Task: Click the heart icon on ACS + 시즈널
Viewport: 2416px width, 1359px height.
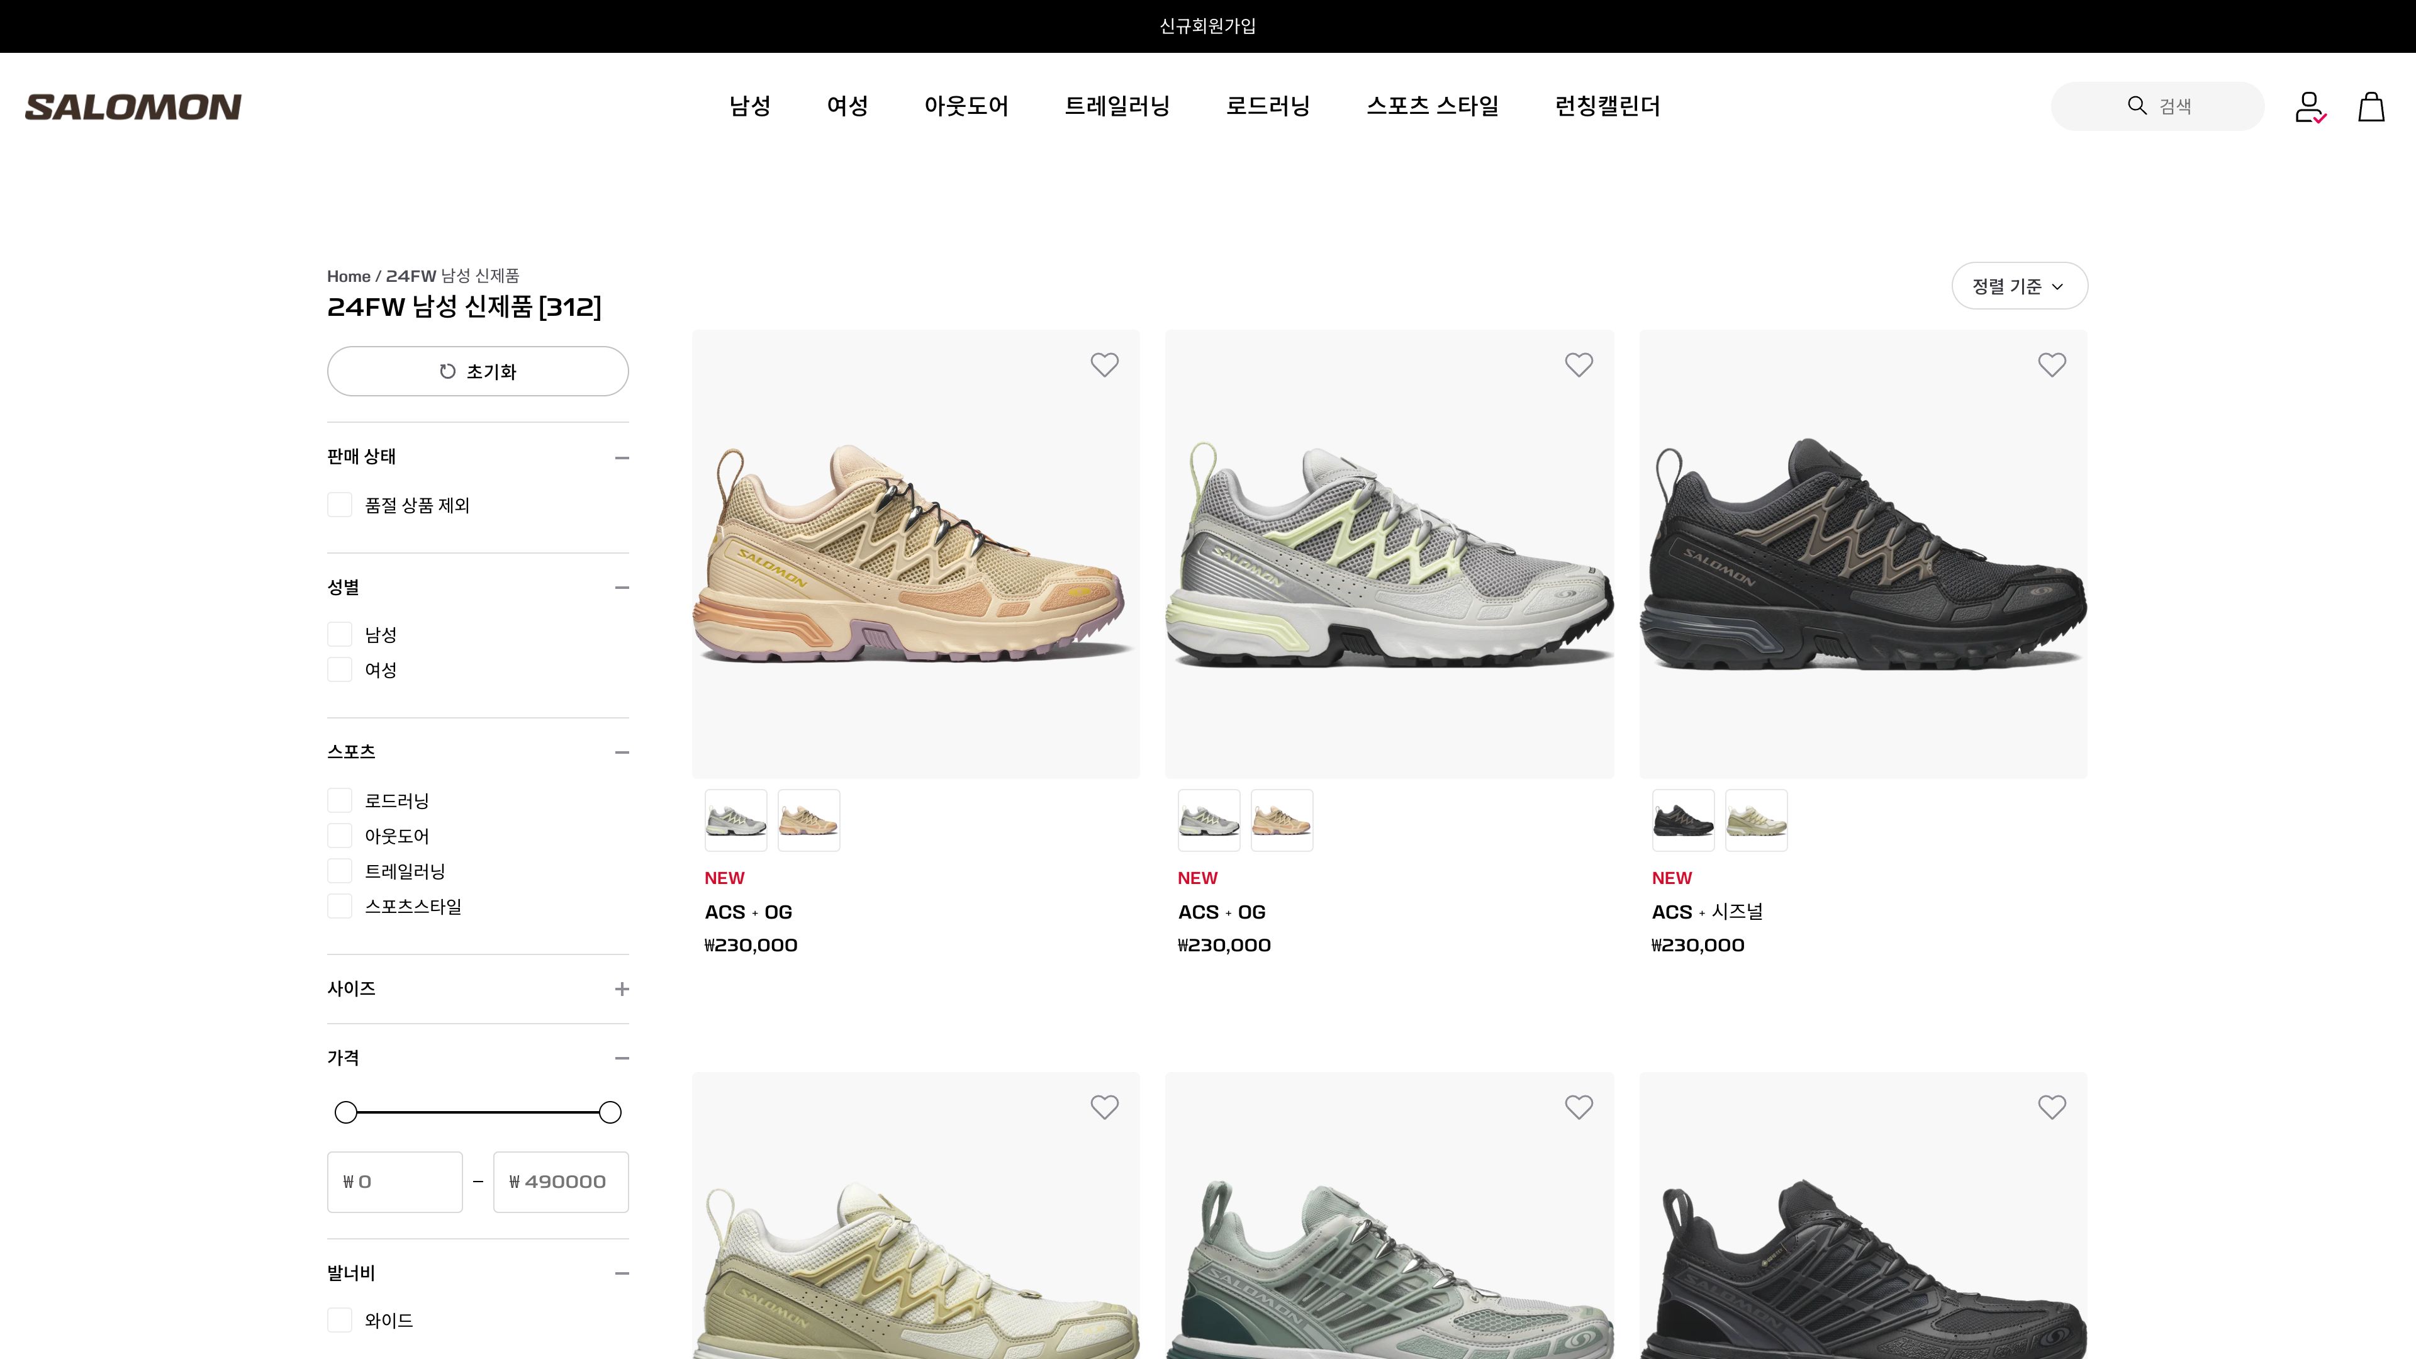Action: [2052, 364]
